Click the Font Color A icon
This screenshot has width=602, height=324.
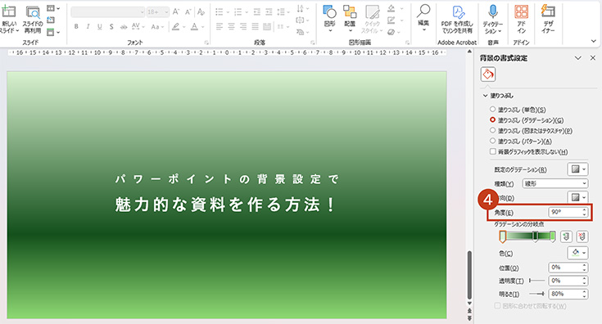tap(194, 26)
